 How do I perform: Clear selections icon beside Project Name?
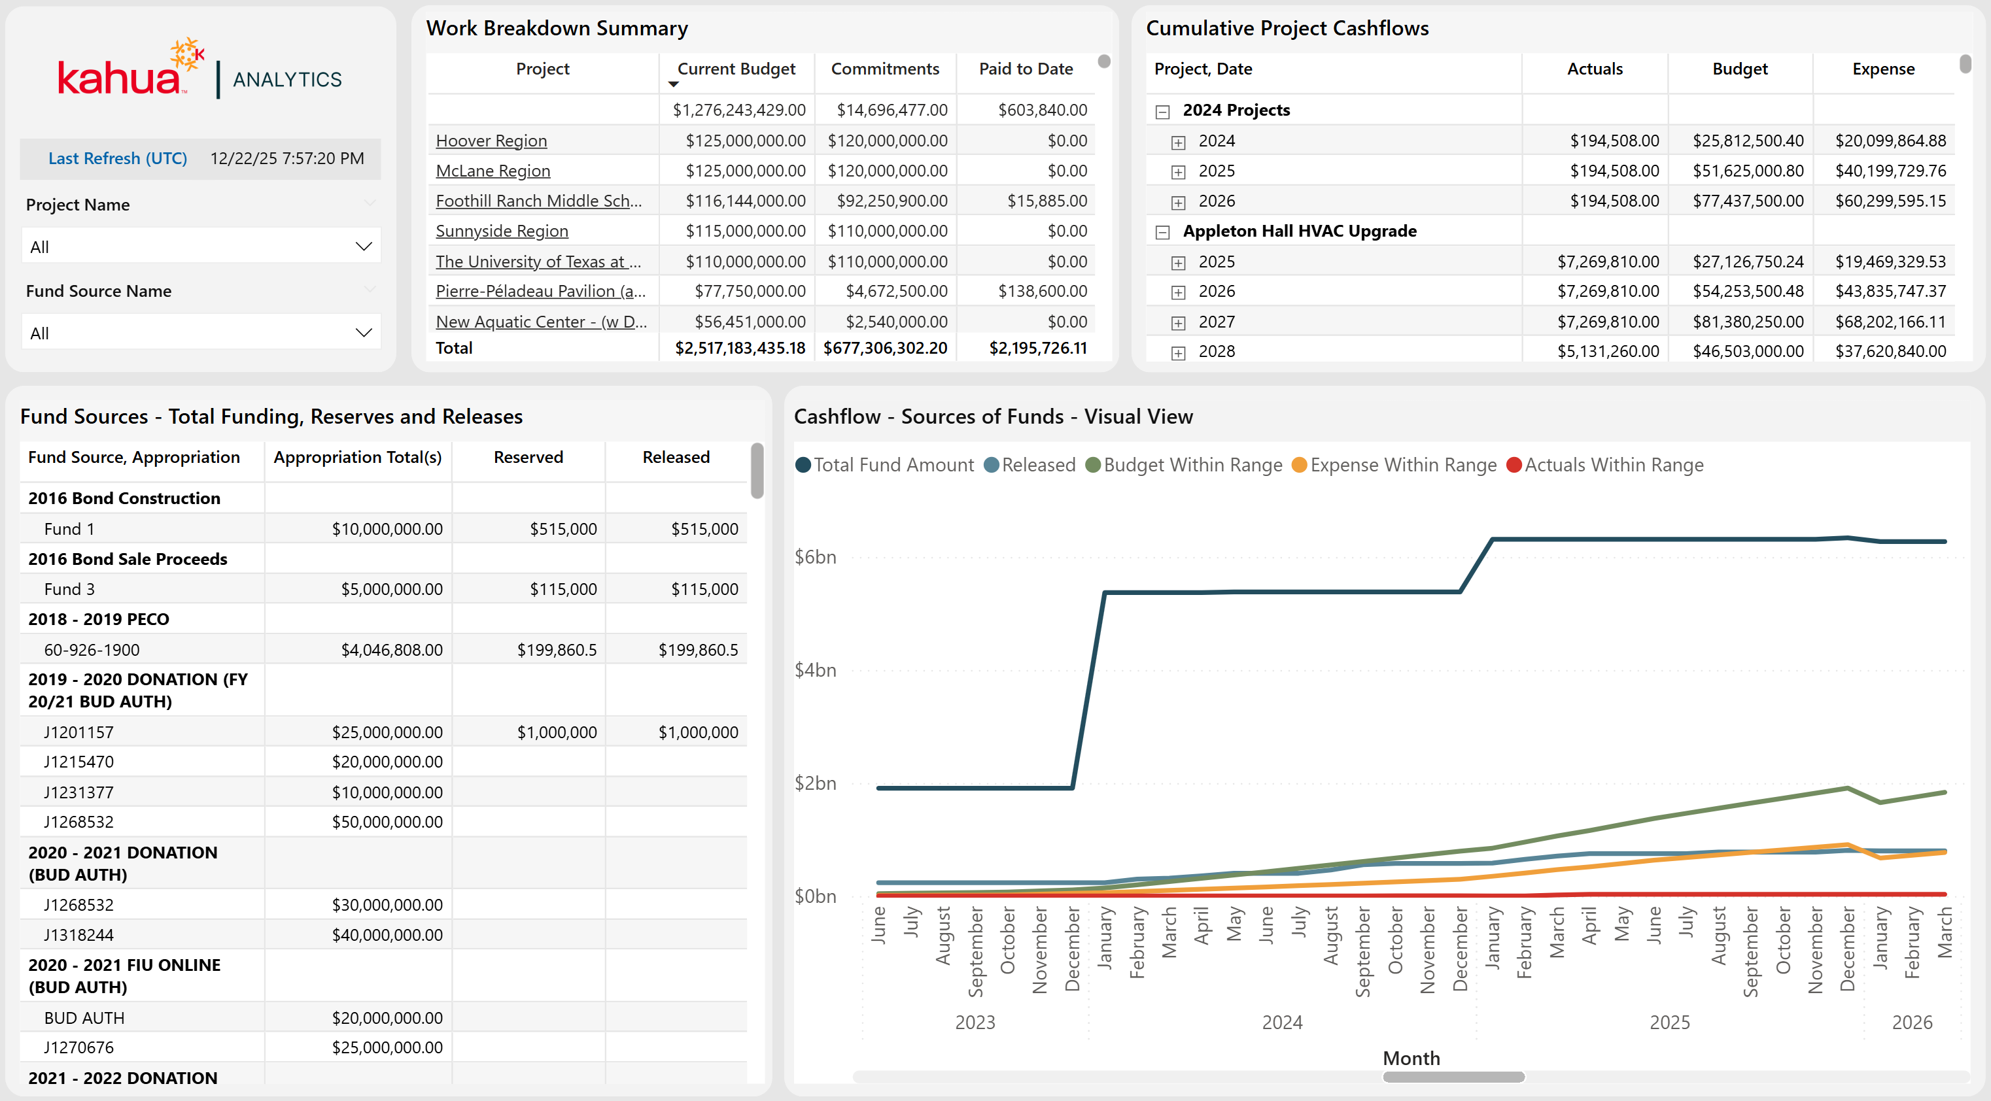(x=370, y=203)
